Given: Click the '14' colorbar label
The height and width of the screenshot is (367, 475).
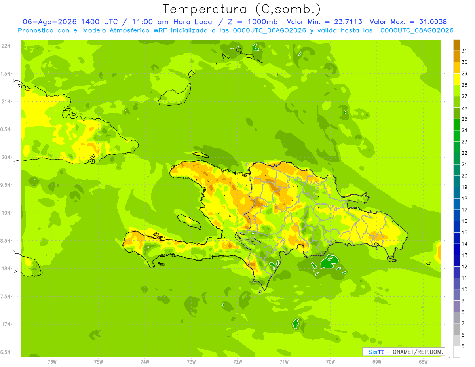Looking at the screenshot, I should 464,244.
